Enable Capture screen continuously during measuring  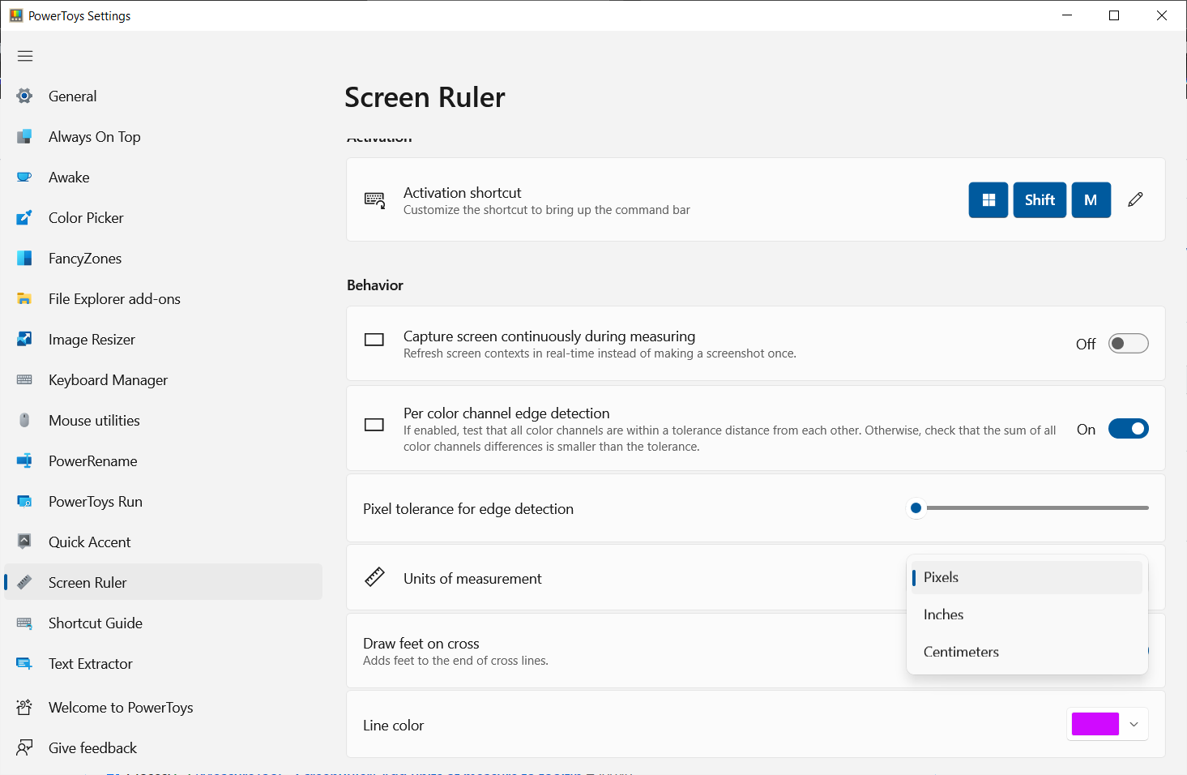click(1128, 343)
